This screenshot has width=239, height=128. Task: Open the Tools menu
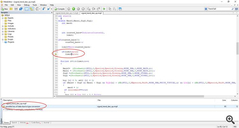click(x=34, y=5)
